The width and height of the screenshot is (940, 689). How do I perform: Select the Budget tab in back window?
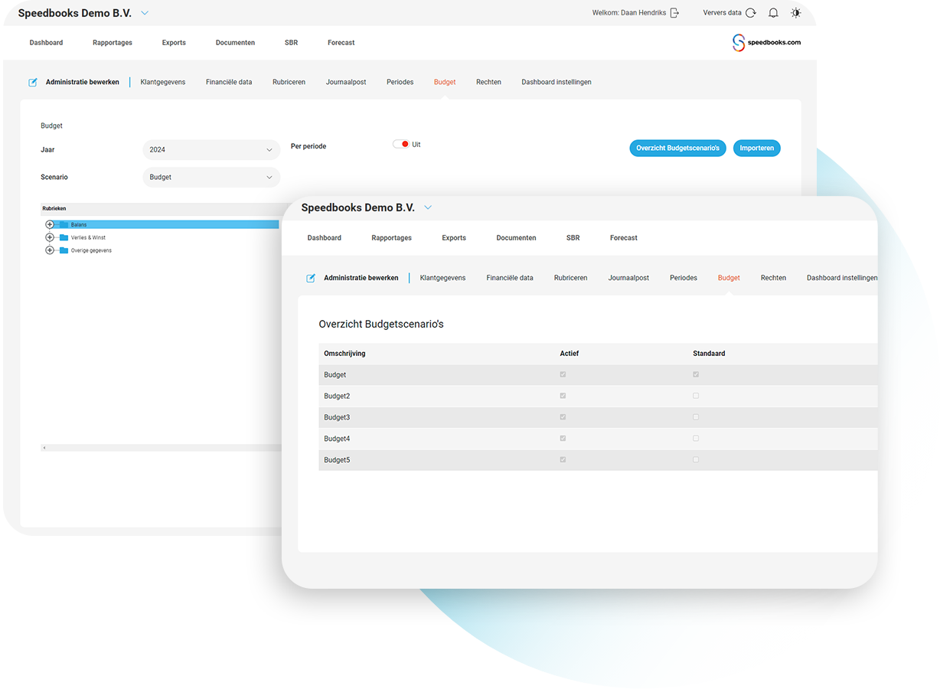[445, 82]
